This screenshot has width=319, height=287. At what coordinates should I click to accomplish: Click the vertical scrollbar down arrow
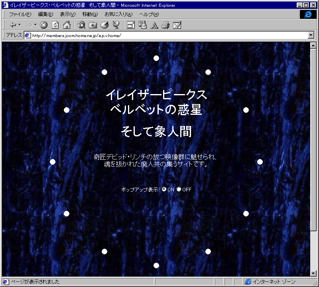313,273
